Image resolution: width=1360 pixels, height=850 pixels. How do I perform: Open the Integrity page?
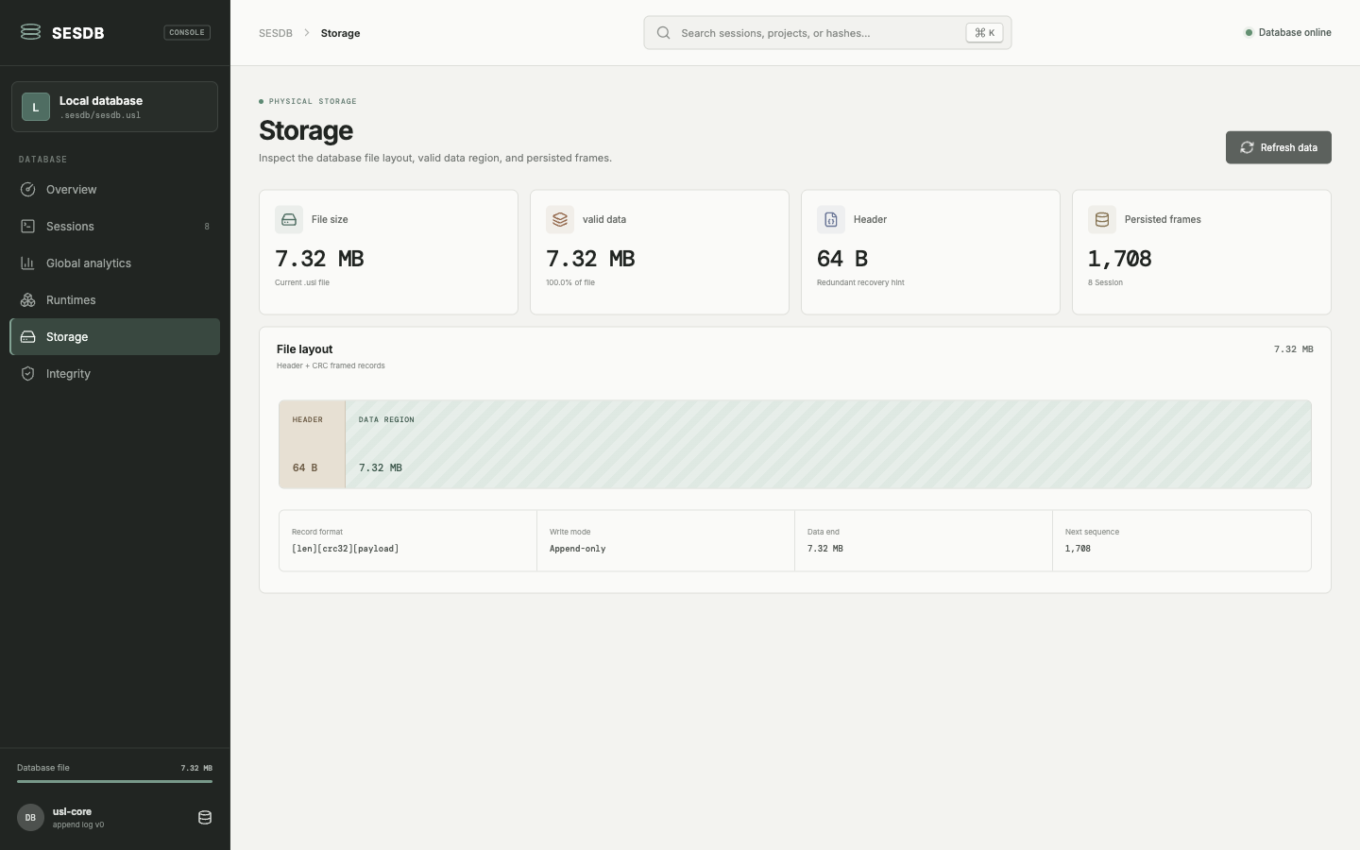coord(114,373)
